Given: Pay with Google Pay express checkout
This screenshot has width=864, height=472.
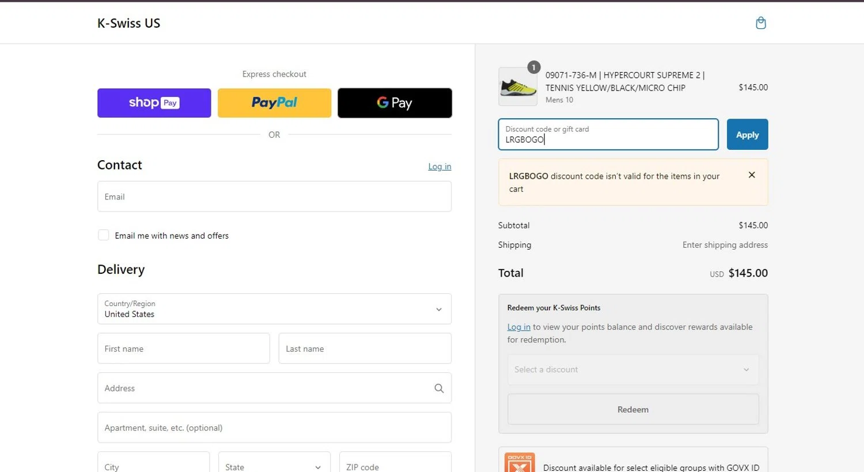Looking at the screenshot, I should click(x=395, y=103).
